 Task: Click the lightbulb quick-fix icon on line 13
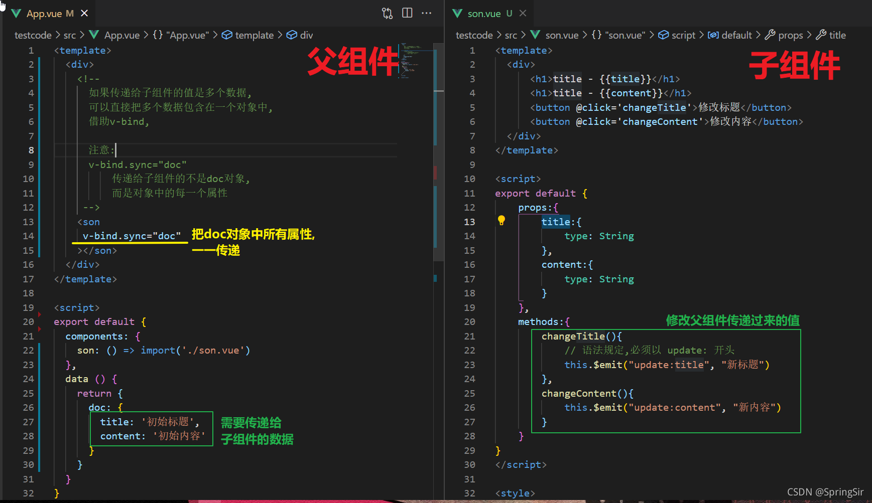501,220
